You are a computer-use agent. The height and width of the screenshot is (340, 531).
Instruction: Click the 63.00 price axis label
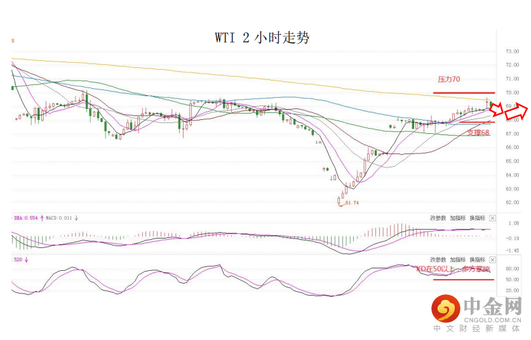click(x=513, y=189)
